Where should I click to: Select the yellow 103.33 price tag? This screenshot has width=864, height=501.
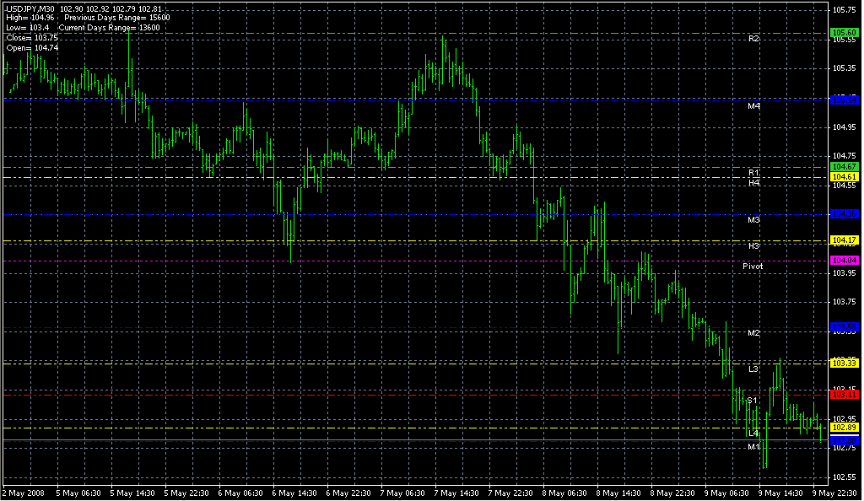pyautogui.click(x=844, y=363)
